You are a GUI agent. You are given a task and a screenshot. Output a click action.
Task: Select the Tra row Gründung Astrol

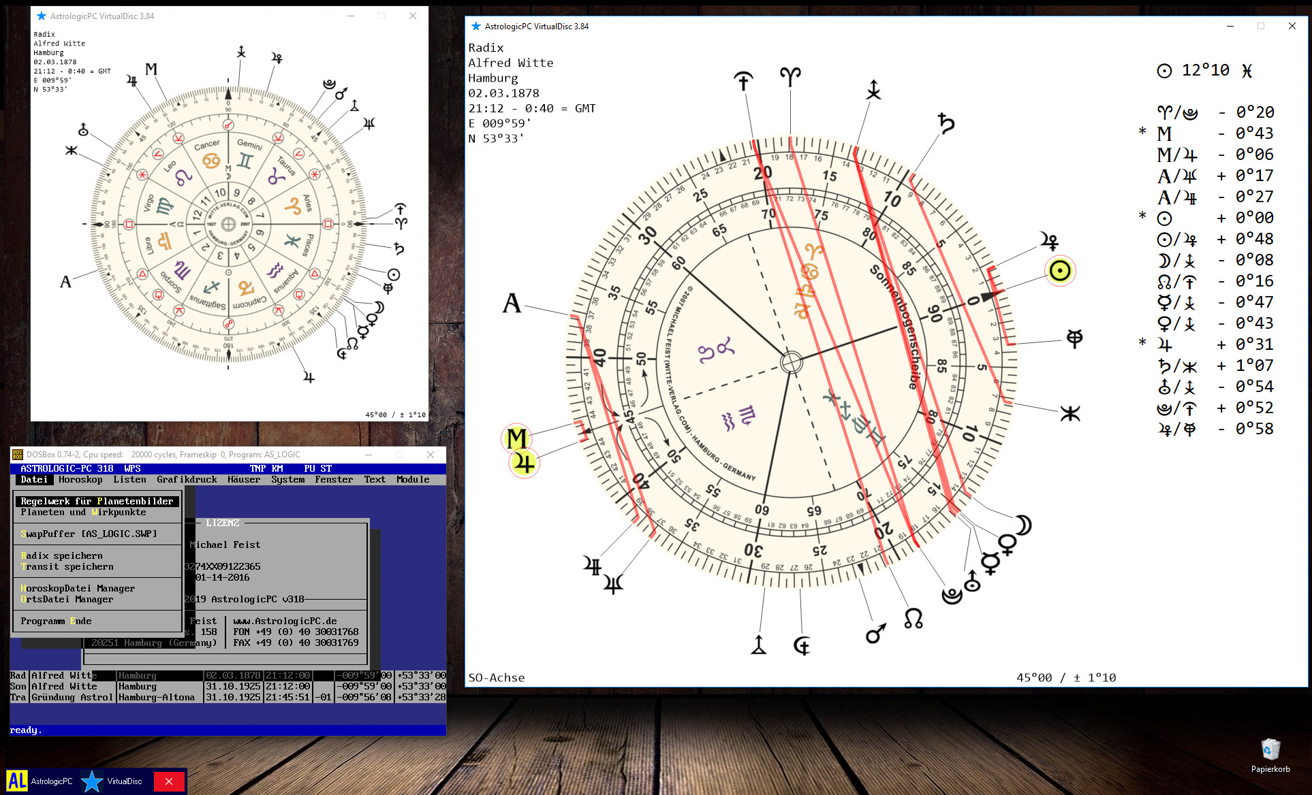[228, 698]
